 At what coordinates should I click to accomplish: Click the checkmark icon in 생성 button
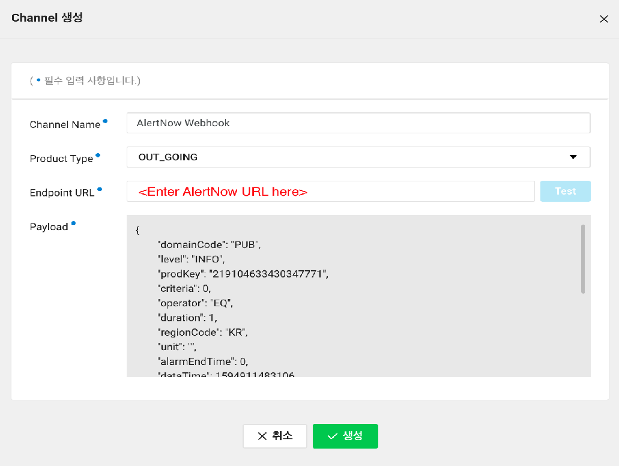point(332,437)
